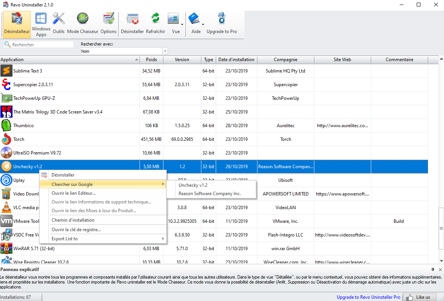Sort by the Type column header
Screen dimensions: 444x301
(x=209, y=60)
